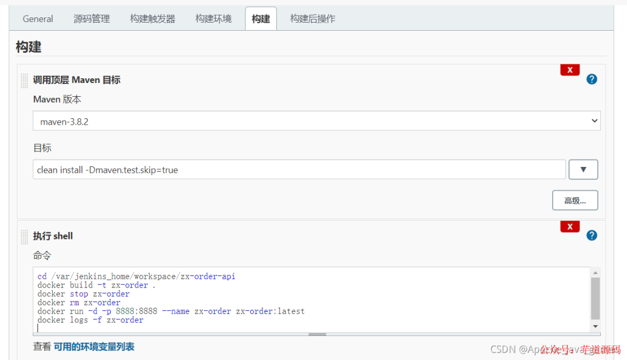Click the shell editor scroll-up arrow
The width and height of the screenshot is (627, 360).
(596, 272)
